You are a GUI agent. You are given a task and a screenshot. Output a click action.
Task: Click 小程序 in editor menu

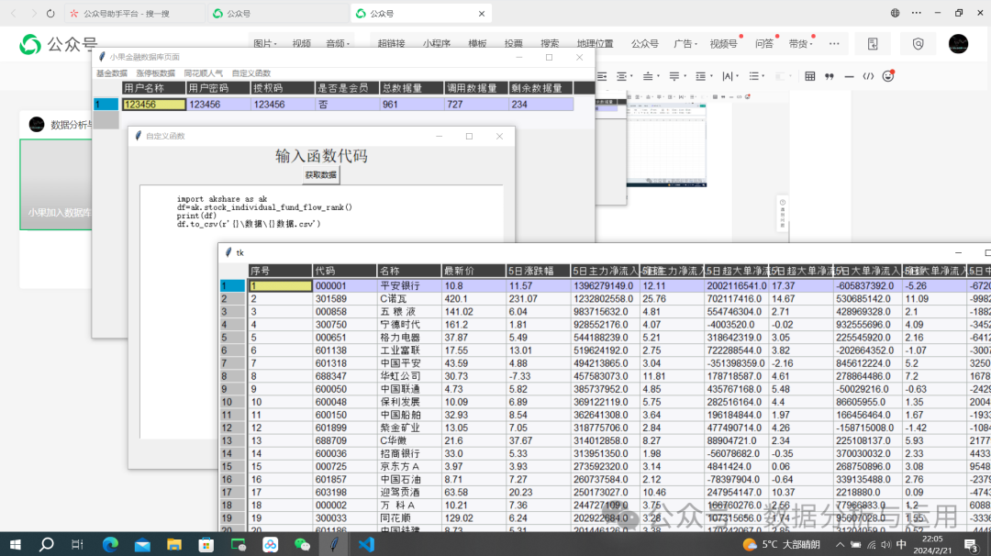pos(436,44)
